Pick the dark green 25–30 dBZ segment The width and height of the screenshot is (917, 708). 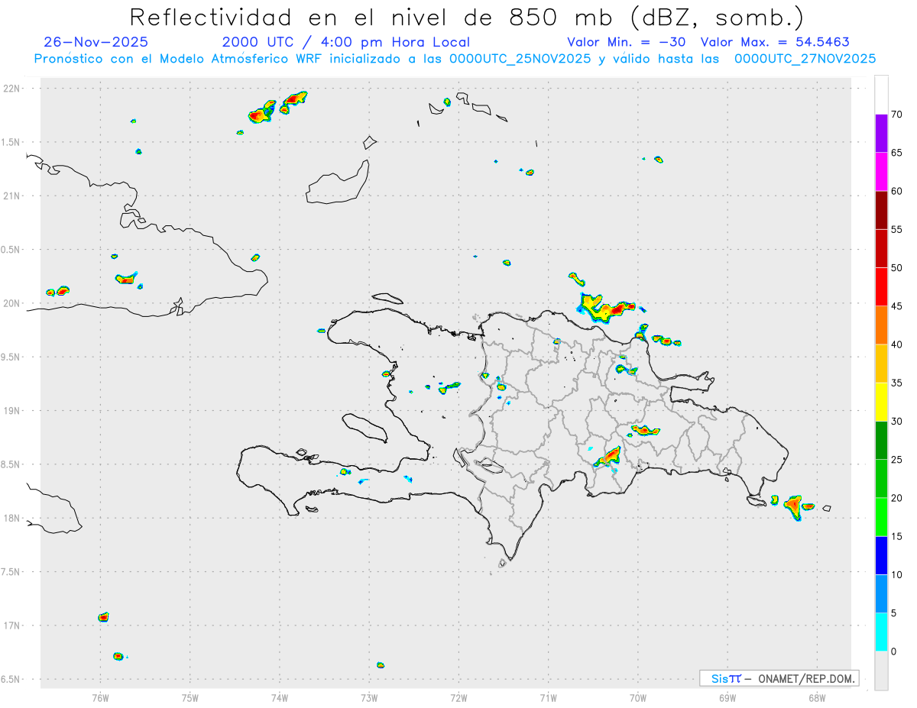881,441
